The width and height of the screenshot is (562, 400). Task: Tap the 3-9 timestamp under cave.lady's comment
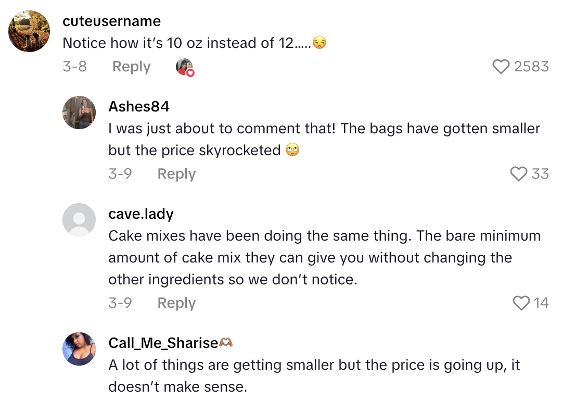click(120, 303)
